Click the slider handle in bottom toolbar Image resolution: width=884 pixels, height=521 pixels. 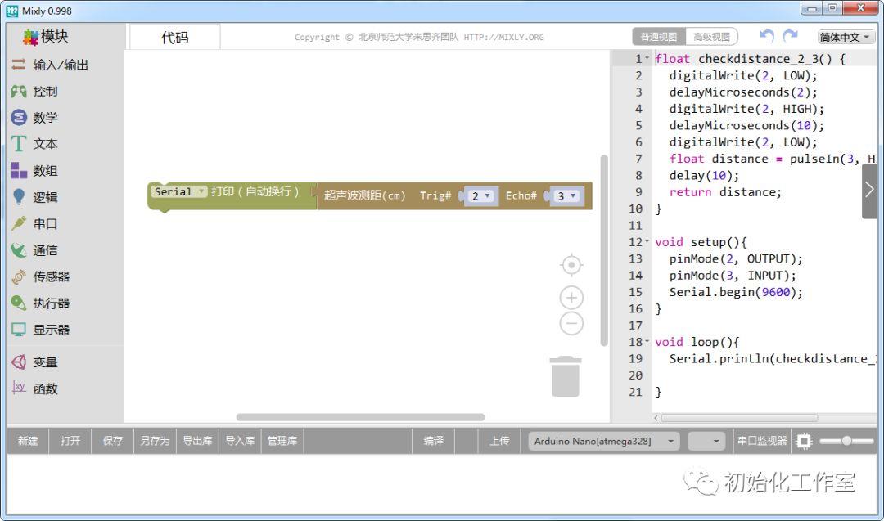coord(846,441)
